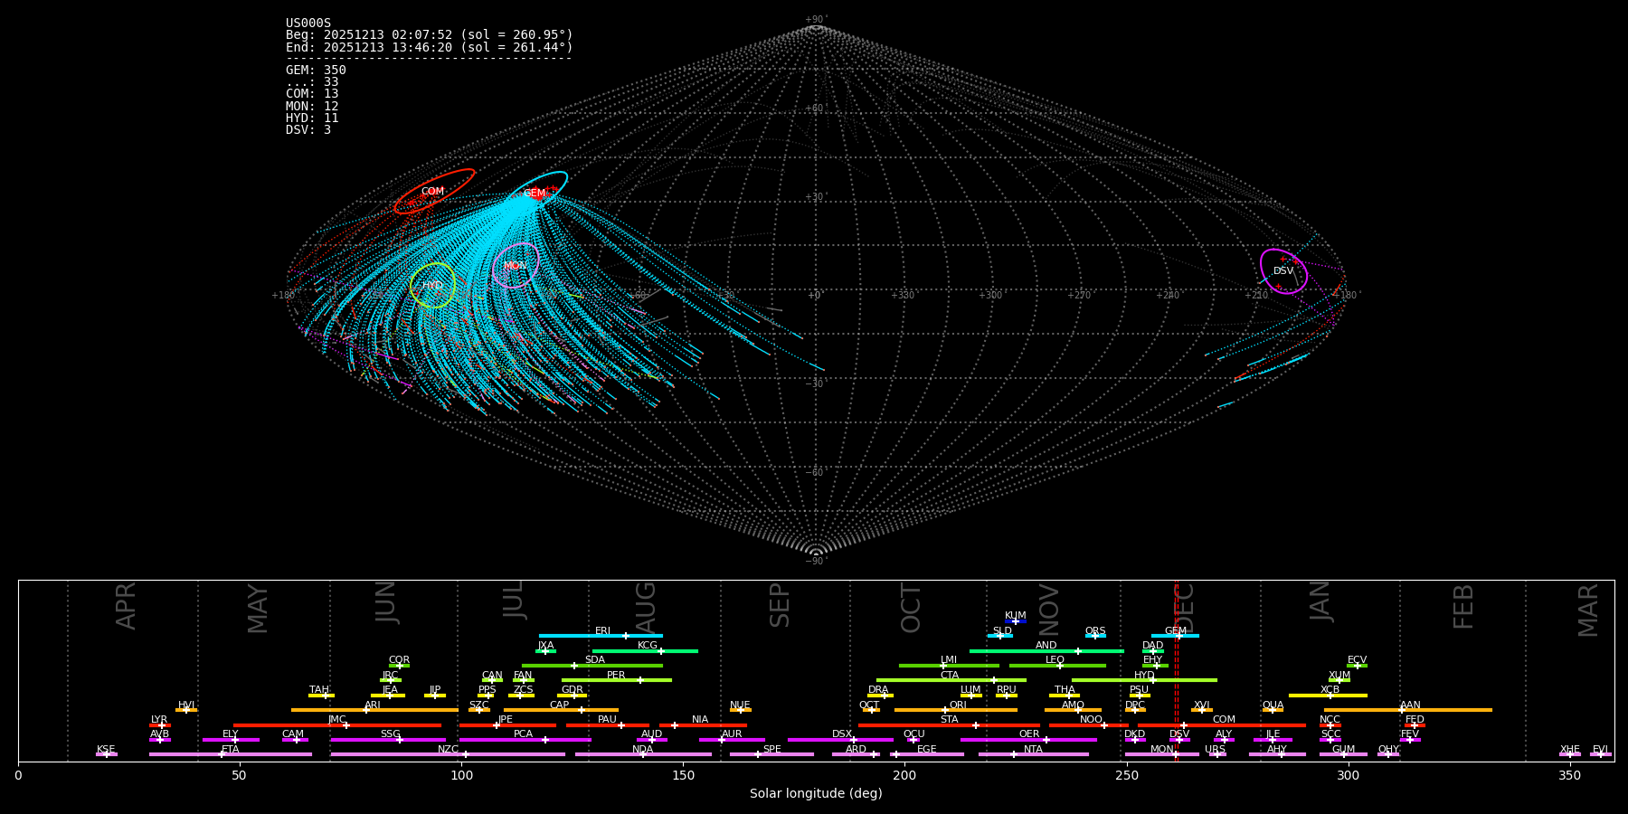Screen dimensions: 1628x814
Task: Select the CAP shower label in the timeline
Action: (560, 705)
